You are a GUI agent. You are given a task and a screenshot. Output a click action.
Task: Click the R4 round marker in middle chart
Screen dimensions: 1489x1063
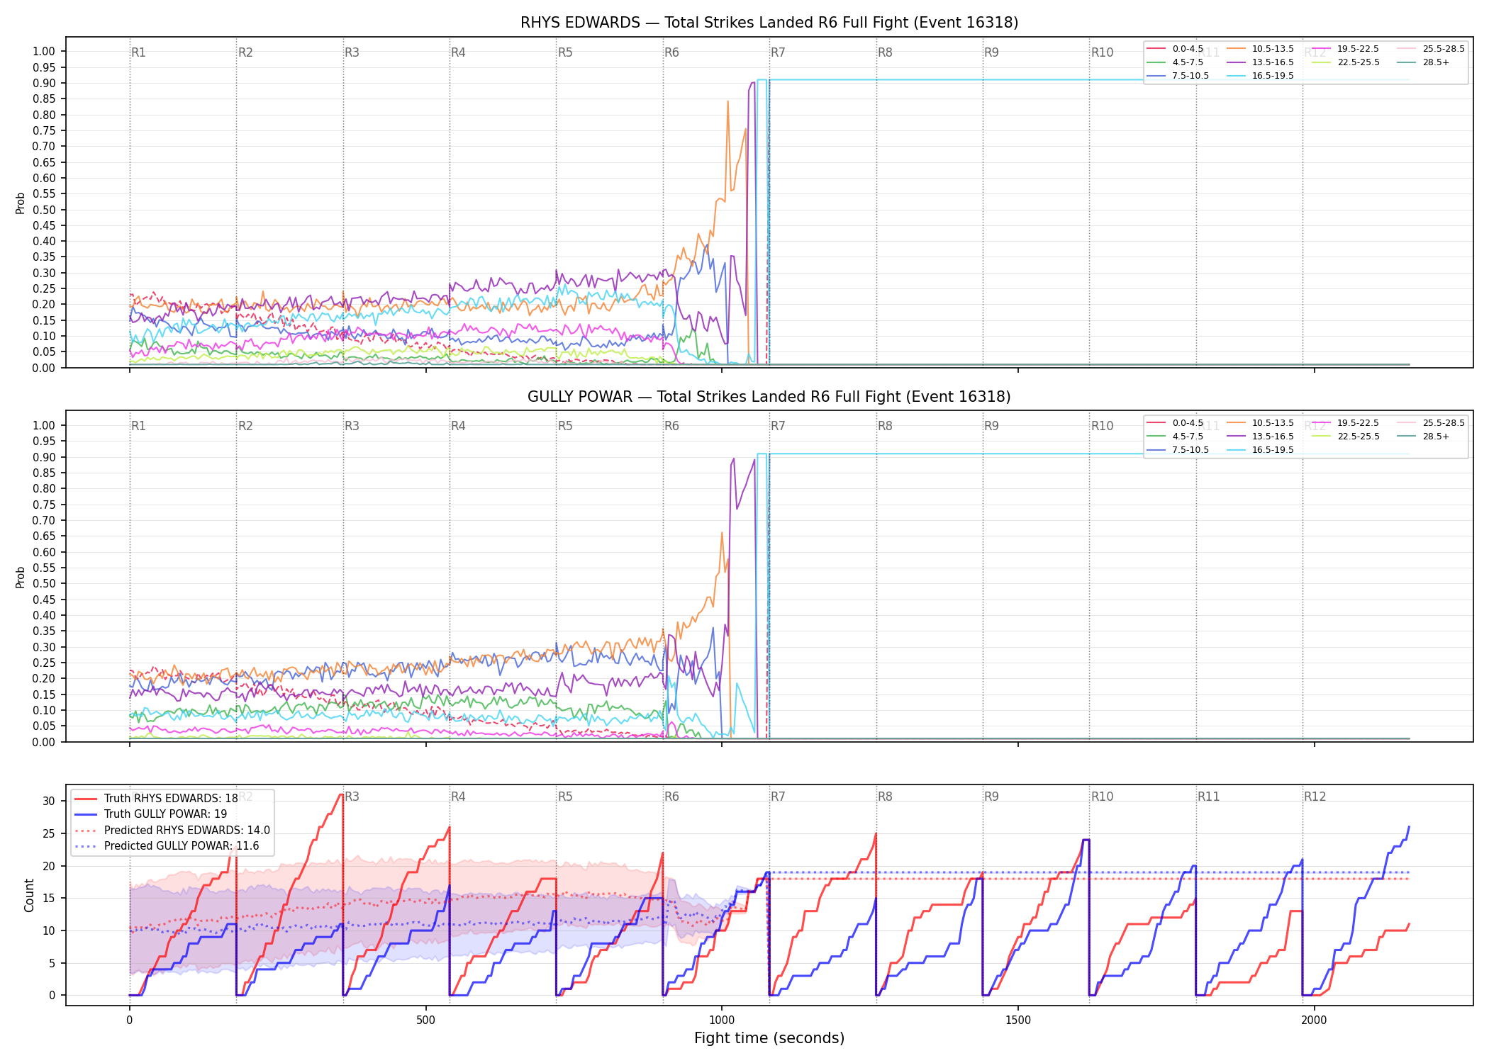458,426
